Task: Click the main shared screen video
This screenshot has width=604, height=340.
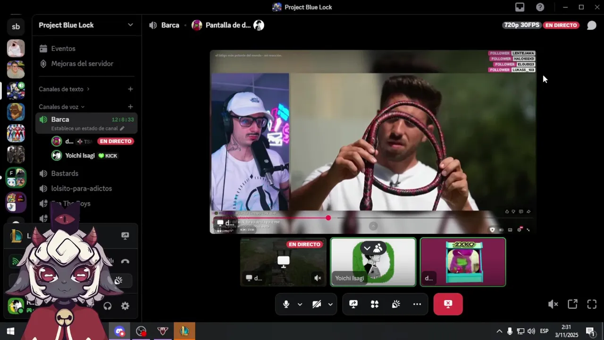Action: [373, 142]
